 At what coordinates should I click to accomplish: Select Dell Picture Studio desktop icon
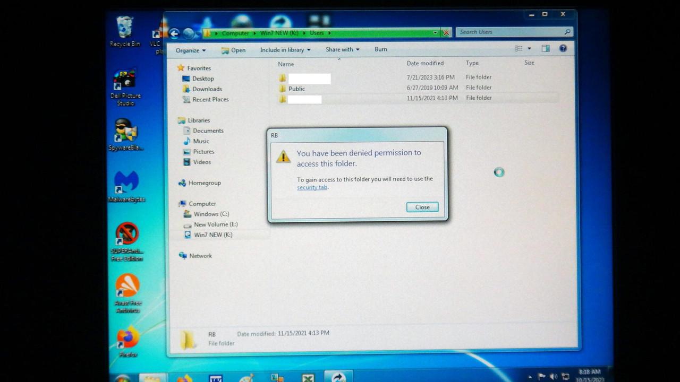point(125,87)
